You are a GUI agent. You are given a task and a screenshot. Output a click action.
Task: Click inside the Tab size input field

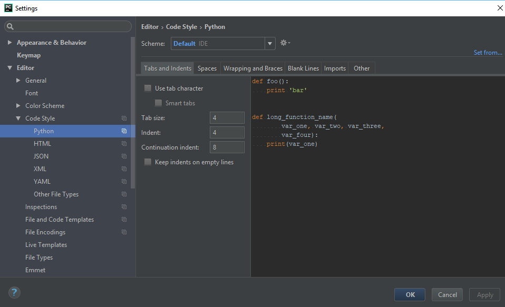click(x=227, y=117)
